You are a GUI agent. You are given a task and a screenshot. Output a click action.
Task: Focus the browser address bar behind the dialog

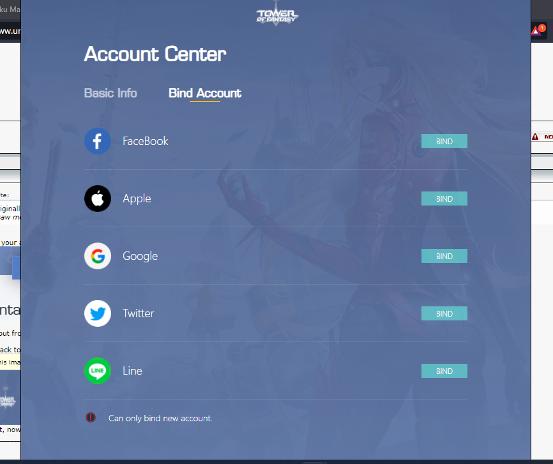tap(10, 31)
